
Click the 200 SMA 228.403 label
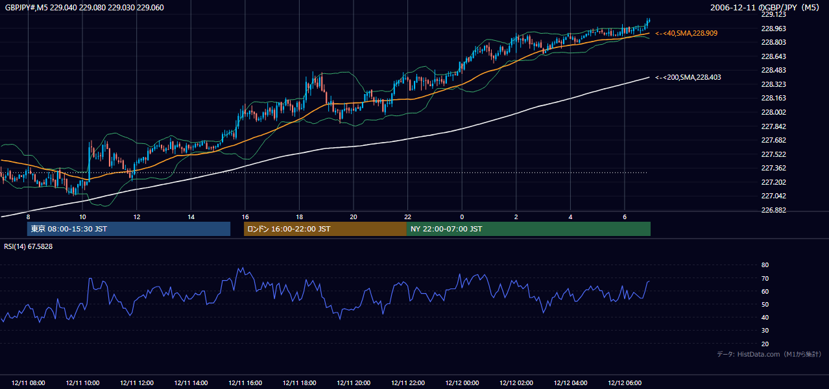pyautogui.click(x=688, y=77)
